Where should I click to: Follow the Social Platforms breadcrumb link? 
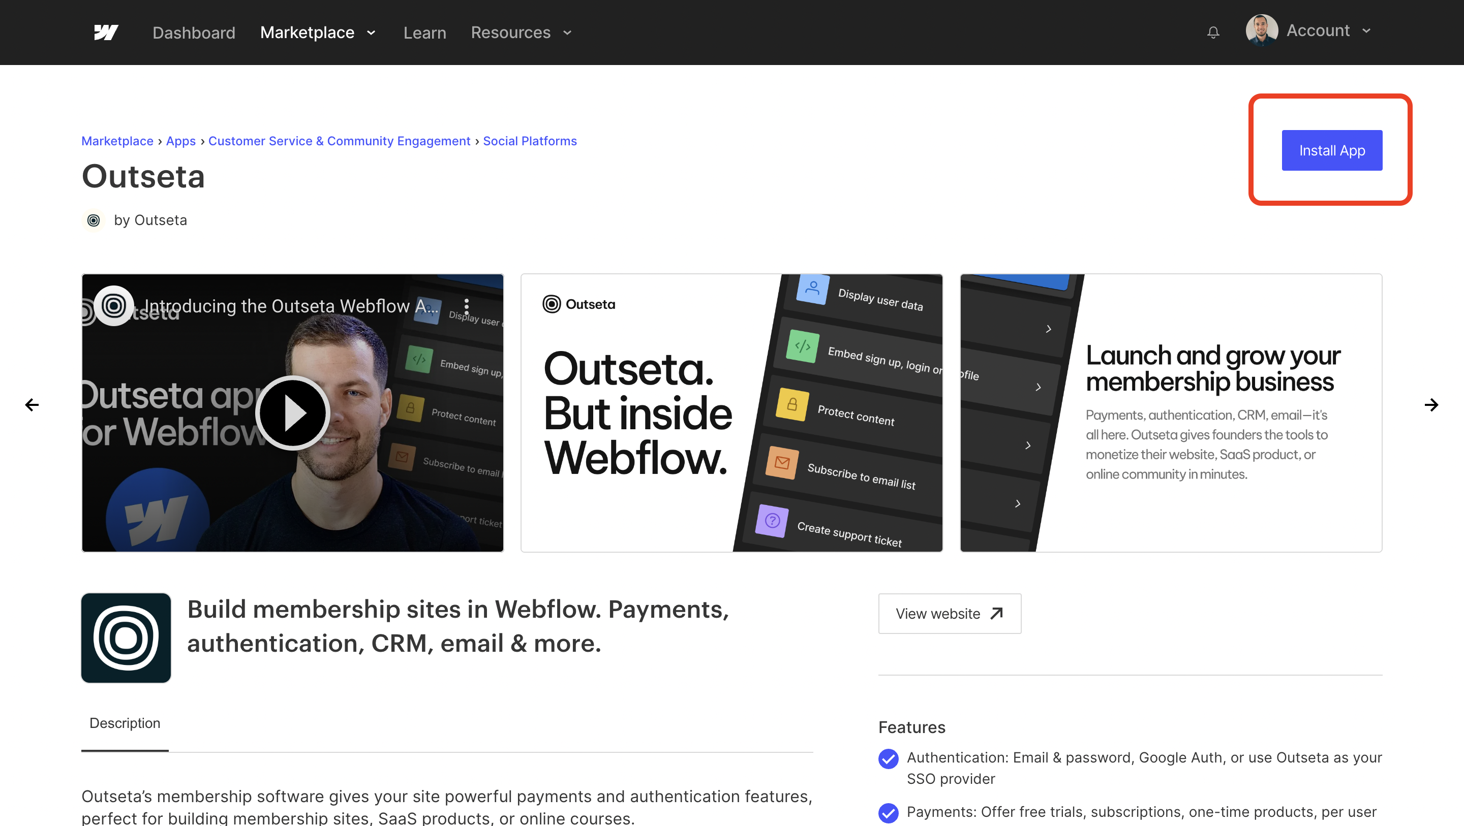[530, 141]
